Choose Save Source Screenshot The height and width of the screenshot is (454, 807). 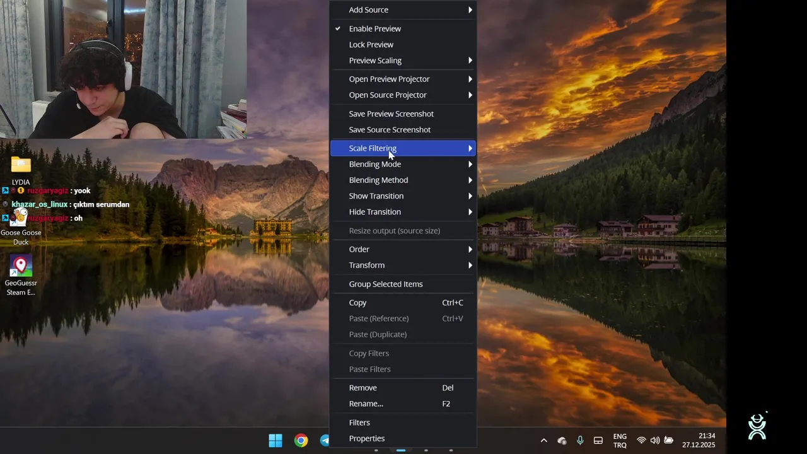point(403,129)
